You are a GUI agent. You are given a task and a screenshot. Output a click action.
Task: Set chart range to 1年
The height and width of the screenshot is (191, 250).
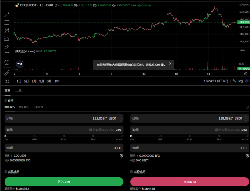point(57,81)
